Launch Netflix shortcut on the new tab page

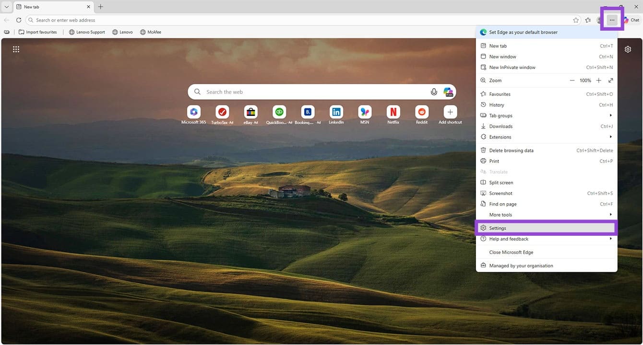[x=393, y=111]
